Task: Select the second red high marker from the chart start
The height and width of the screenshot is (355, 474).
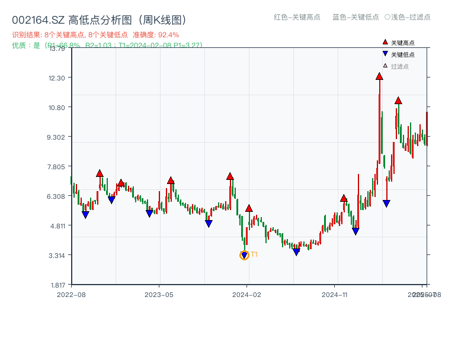Action: point(121,183)
